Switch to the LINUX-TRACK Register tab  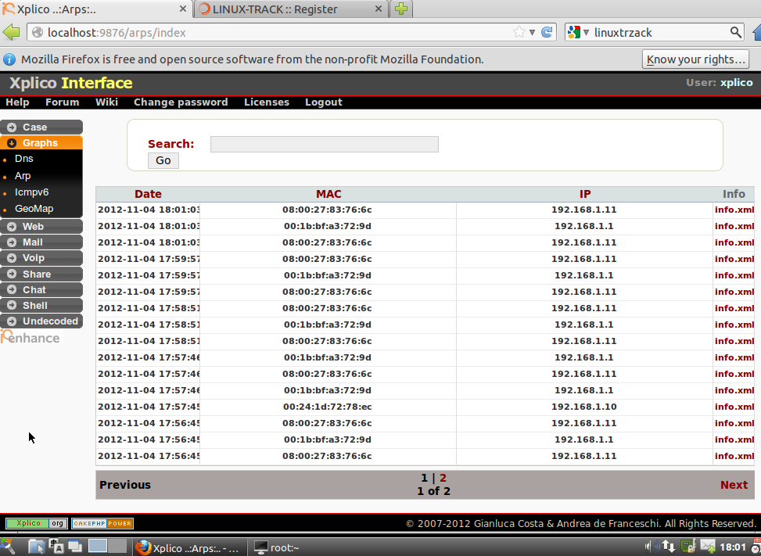[x=291, y=9]
